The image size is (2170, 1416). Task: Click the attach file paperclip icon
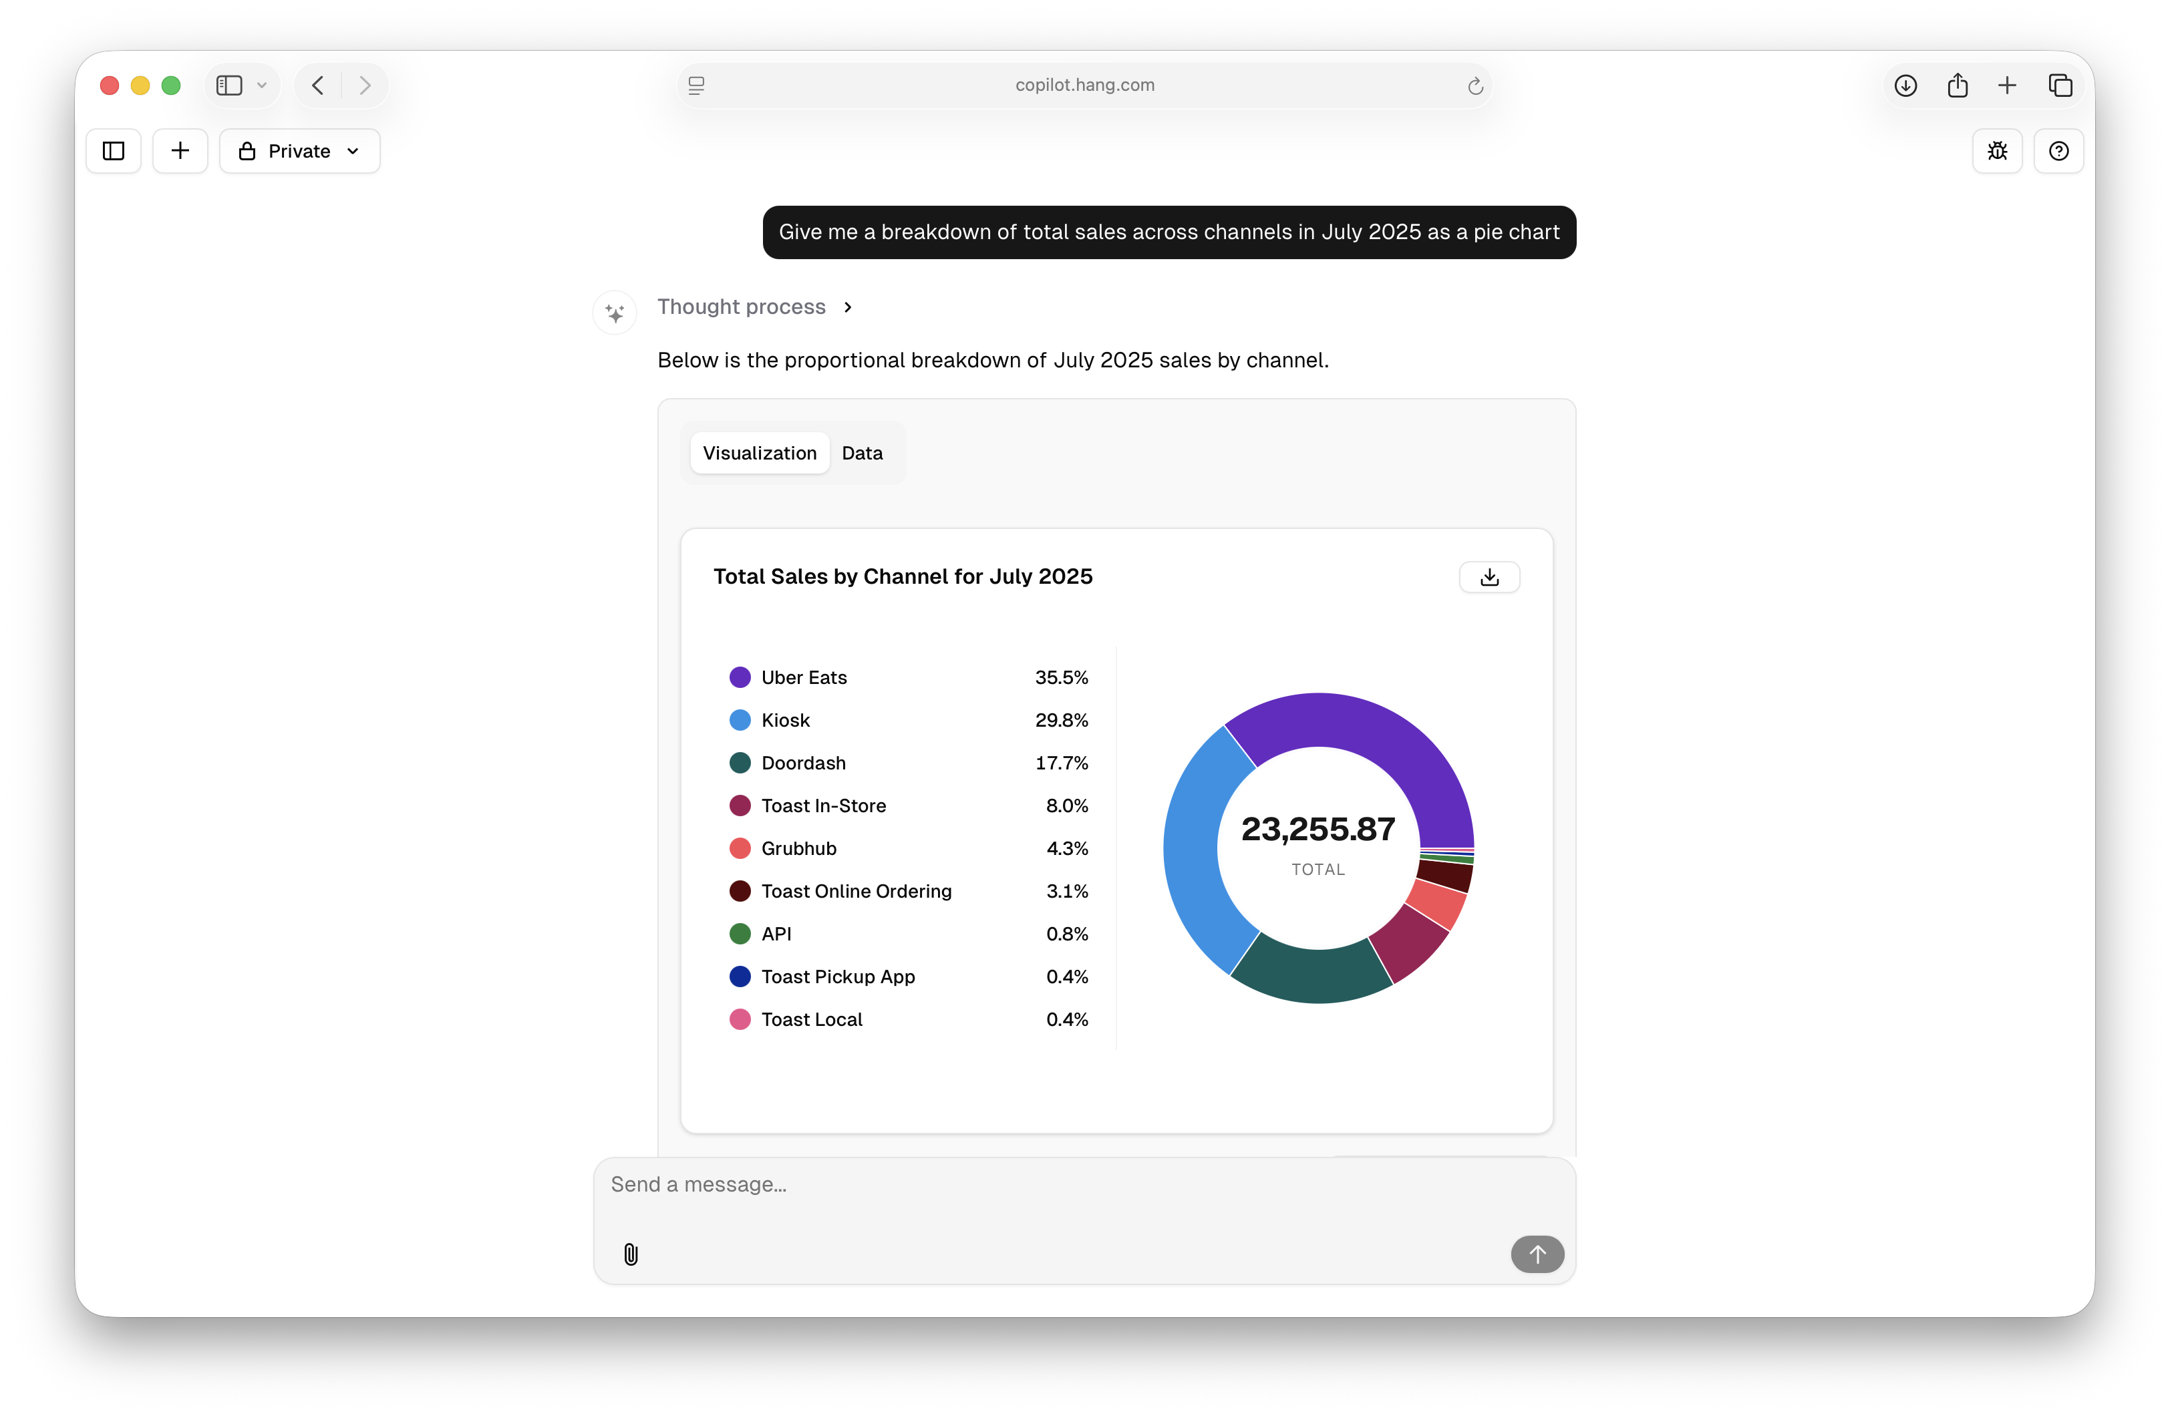pos(630,1254)
